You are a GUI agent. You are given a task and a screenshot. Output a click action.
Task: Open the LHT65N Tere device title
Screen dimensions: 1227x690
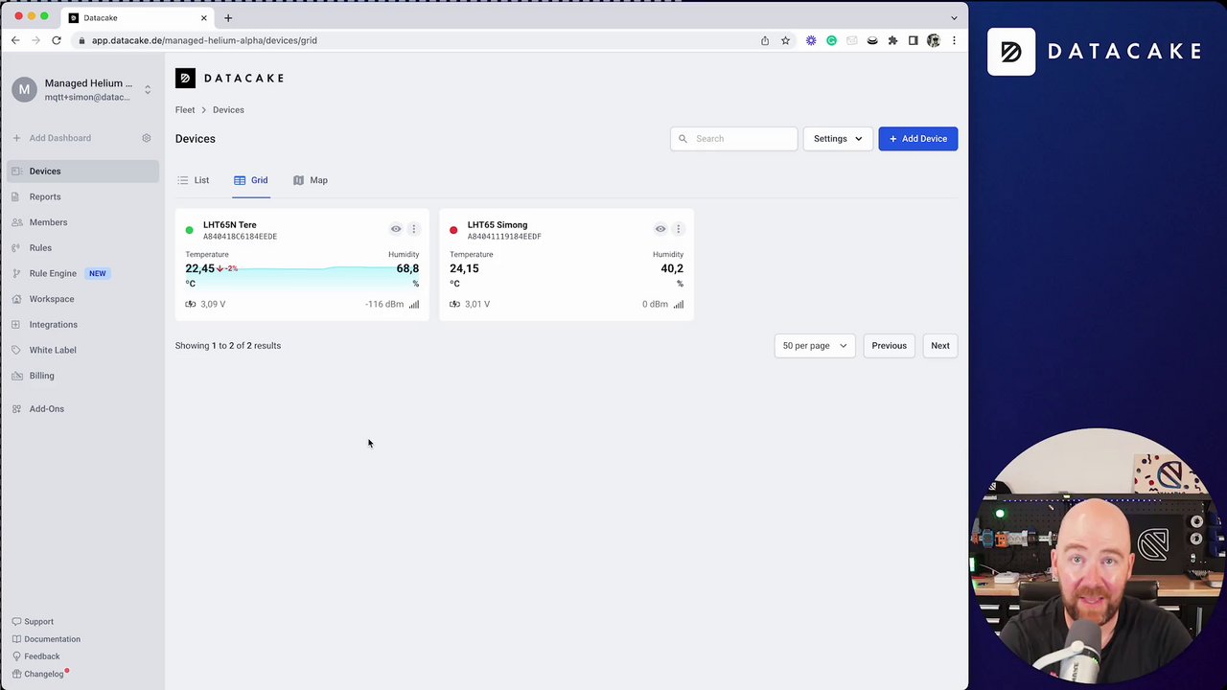[x=230, y=225]
